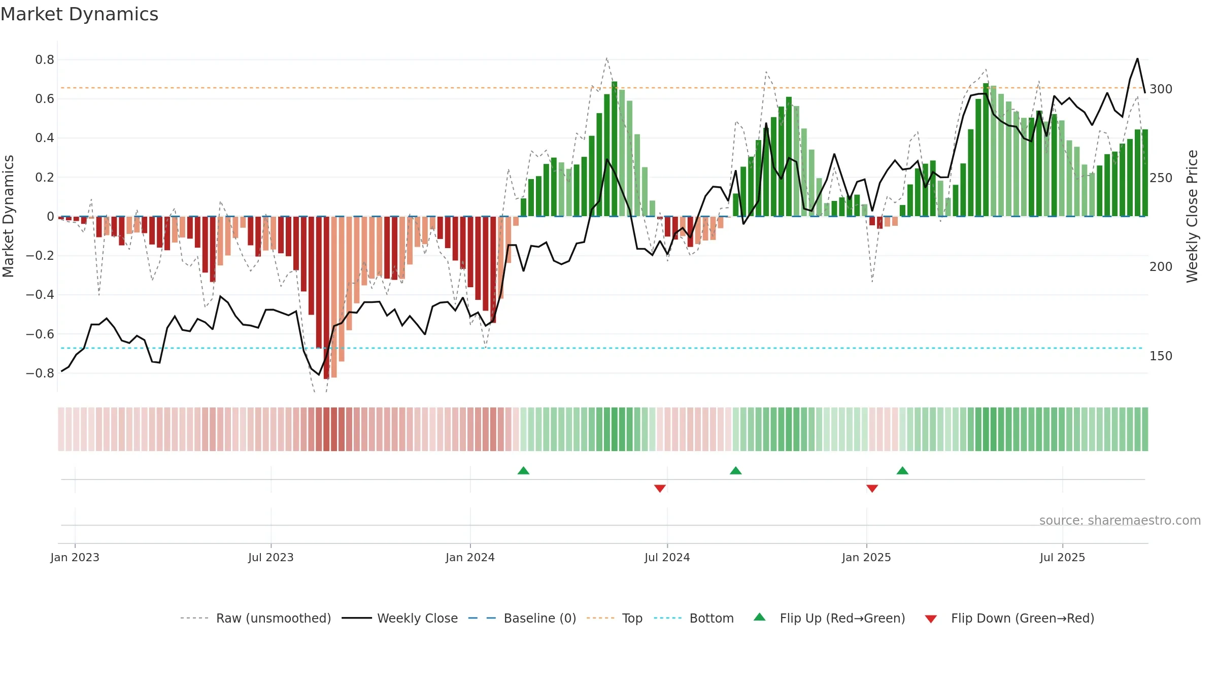Click the 0.6 left axis tick
This screenshot has width=1218, height=685.
[45, 99]
